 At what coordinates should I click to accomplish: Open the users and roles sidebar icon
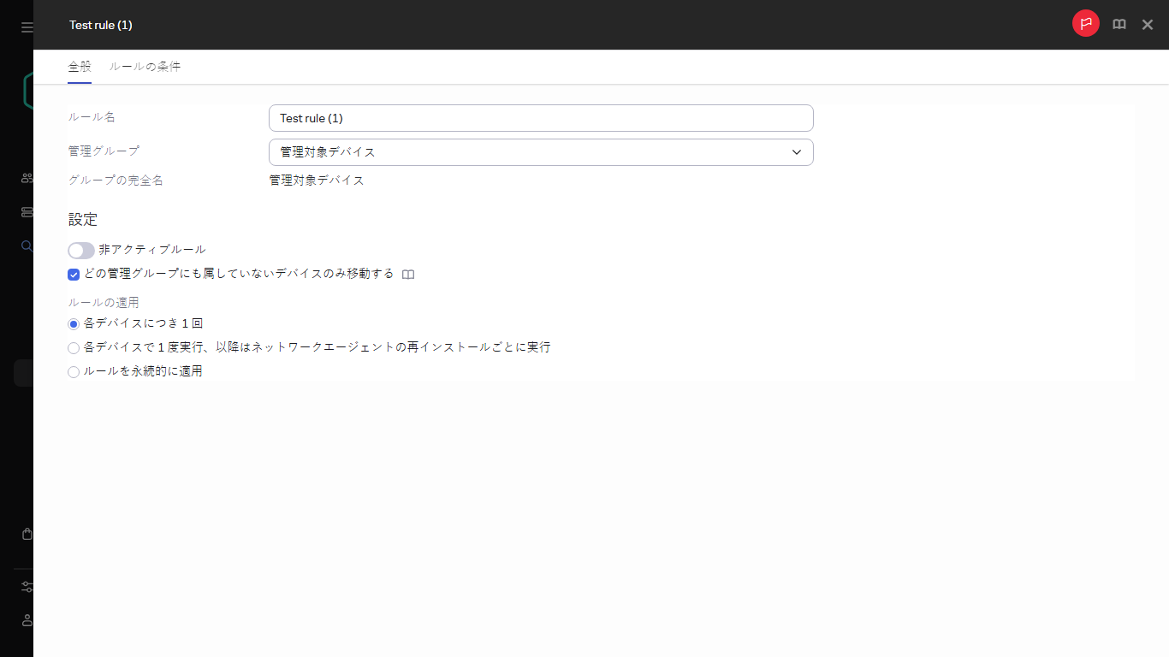(x=25, y=177)
